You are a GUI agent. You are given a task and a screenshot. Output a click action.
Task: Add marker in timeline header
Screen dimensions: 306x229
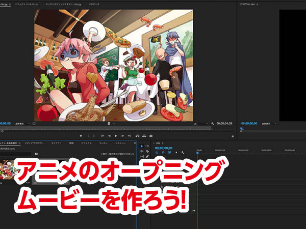click(176, 153)
